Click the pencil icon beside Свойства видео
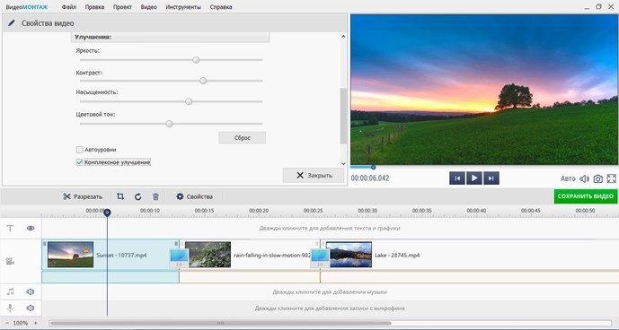Image resolution: width=619 pixels, height=330 pixels. 12,23
